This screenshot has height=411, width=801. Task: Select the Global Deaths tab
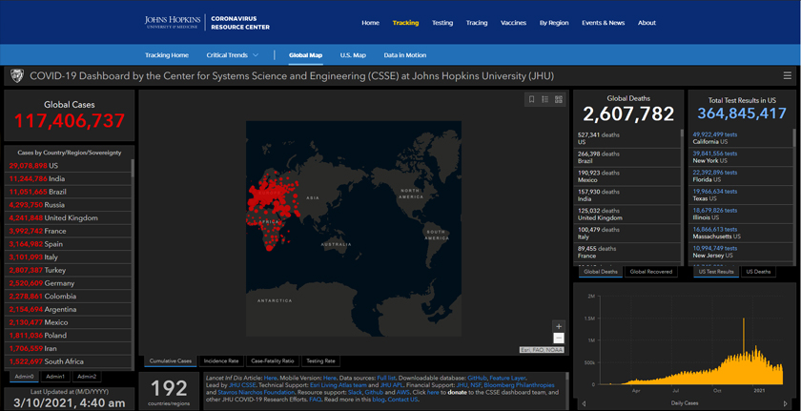point(600,272)
